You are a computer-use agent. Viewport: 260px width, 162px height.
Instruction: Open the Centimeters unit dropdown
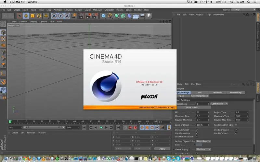click(x=219, y=104)
